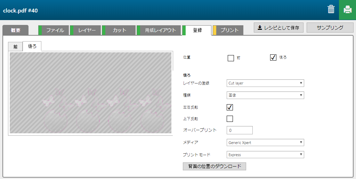Toggle the 左右反転 checkbox

coord(230,107)
